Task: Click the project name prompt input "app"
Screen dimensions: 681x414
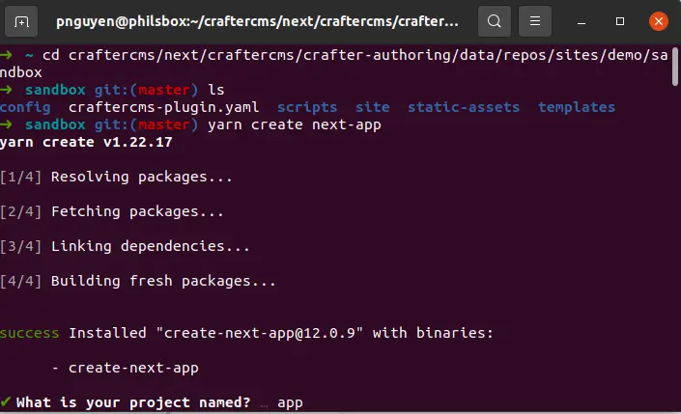Action: point(290,402)
